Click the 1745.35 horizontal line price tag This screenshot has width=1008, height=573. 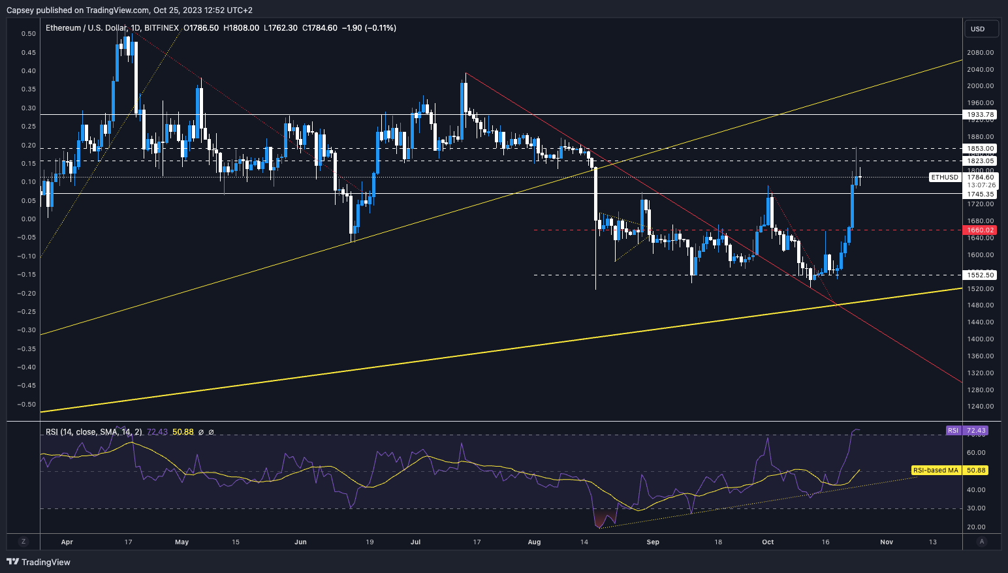click(980, 194)
